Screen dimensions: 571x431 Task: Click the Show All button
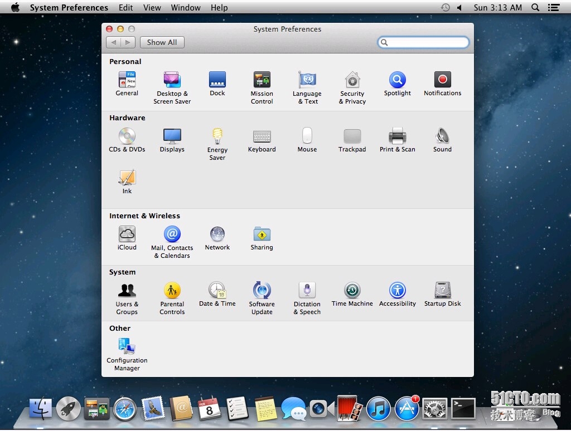162,42
